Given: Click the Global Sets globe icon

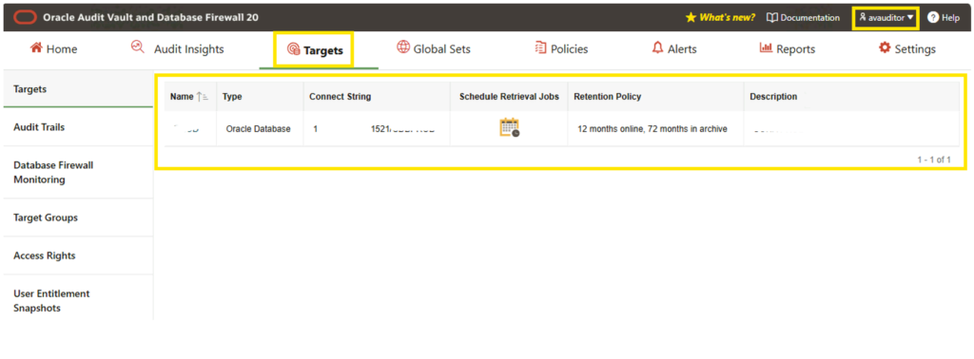Looking at the screenshot, I should point(403,47).
